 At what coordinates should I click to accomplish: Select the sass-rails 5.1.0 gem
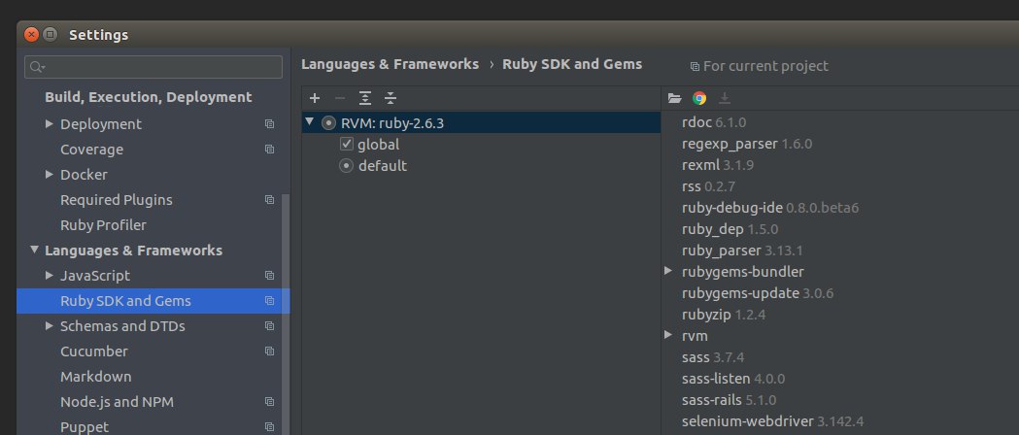click(729, 400)
